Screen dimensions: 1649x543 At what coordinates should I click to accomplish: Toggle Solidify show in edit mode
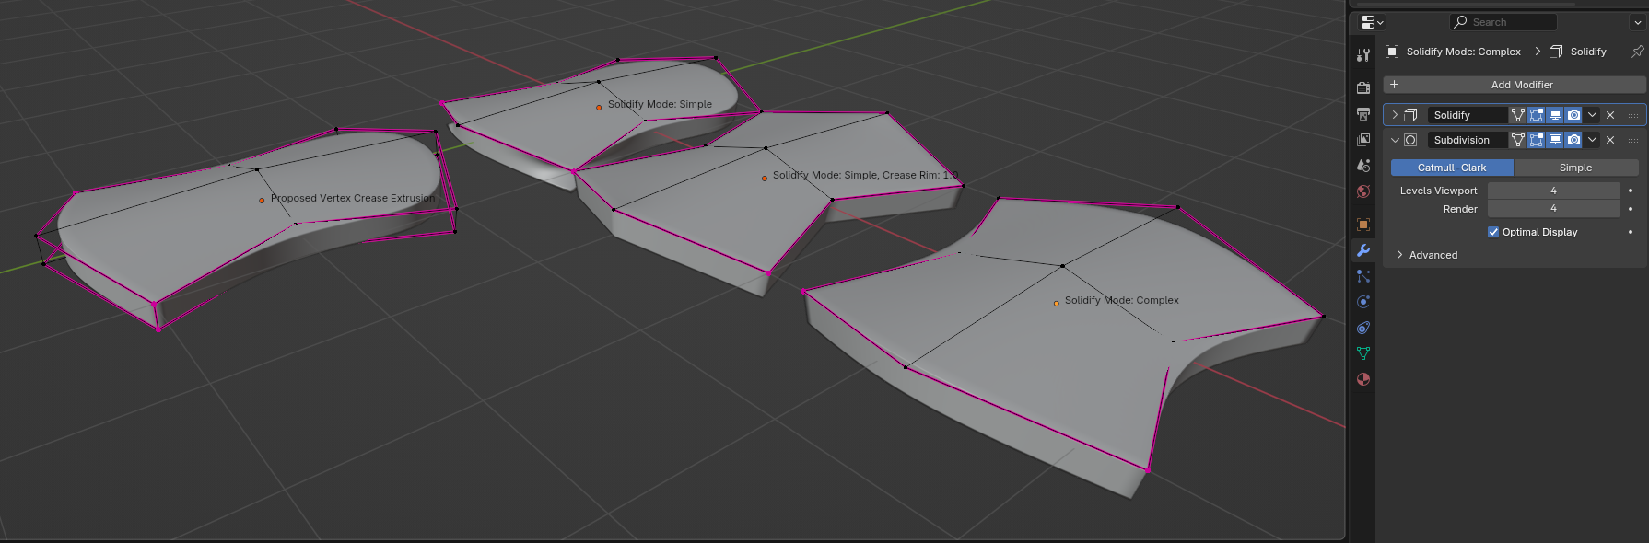coord(1537,115)
